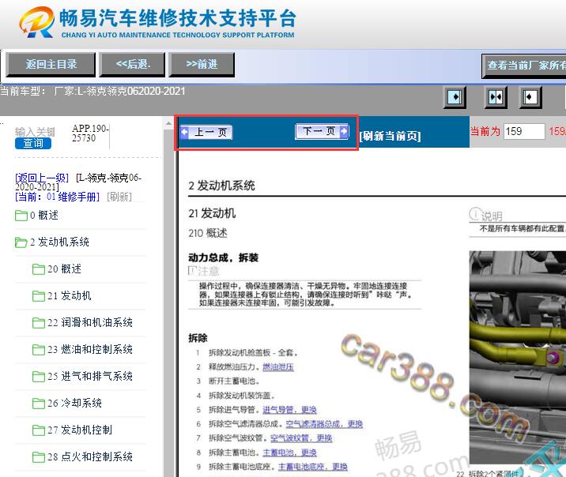Image resolution: width=566 pixels, height=477 pixels.
Task: Click section title 2 发动机系统 in page
Action: click(x=221, y=186)
